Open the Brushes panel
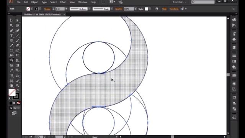This screenshot has width=245, height=138. pos(234,33)
